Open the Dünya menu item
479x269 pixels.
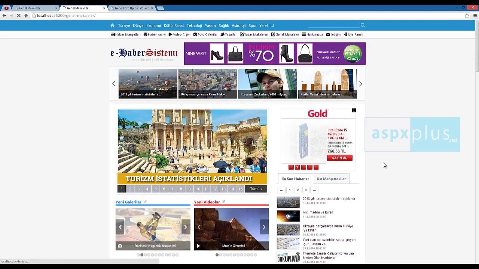pos(138,26)
